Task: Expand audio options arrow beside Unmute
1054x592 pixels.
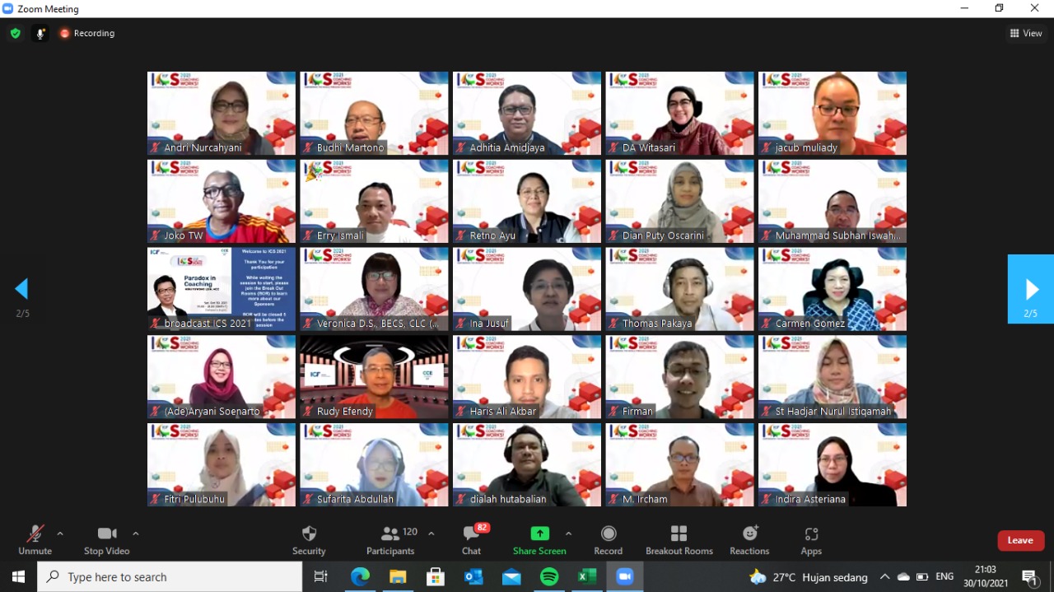Action: point(60,534)
